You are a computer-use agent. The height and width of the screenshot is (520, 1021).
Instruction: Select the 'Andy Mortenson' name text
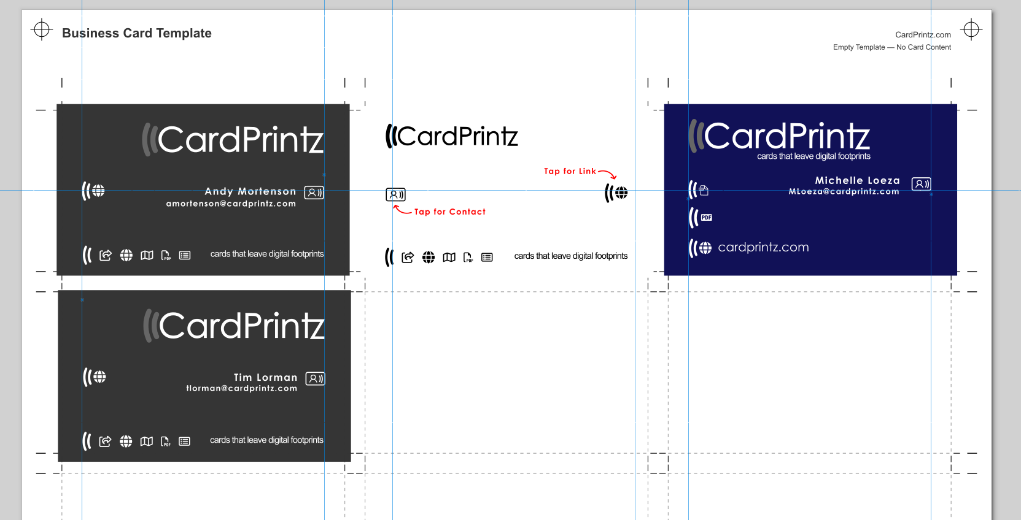pyautogui.click(x=250, y=191)
